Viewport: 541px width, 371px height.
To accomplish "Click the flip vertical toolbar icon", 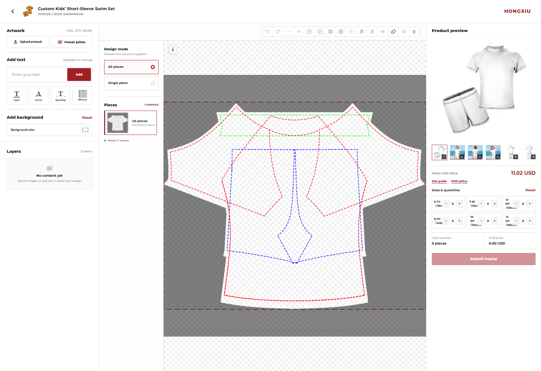I will click(341, 32).
